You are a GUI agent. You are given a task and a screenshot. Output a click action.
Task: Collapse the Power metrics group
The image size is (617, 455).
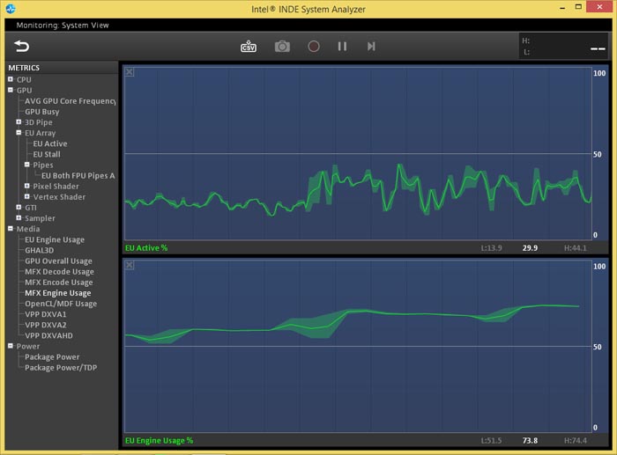point(11,347)
